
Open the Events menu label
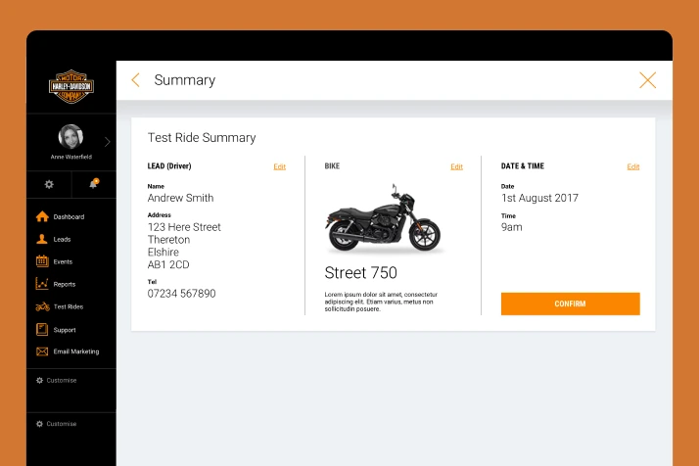63,261
